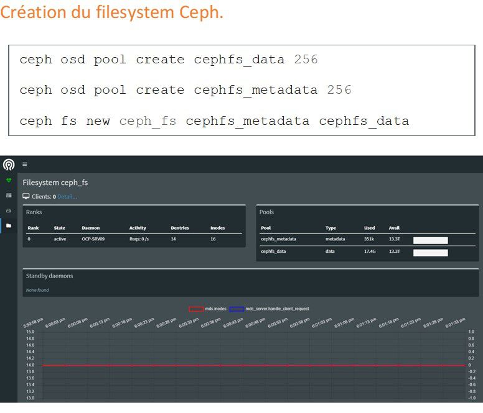Click the cephfs_metadata pool row name
Screen dimensions: 483x413
click(x=278, y=239)
